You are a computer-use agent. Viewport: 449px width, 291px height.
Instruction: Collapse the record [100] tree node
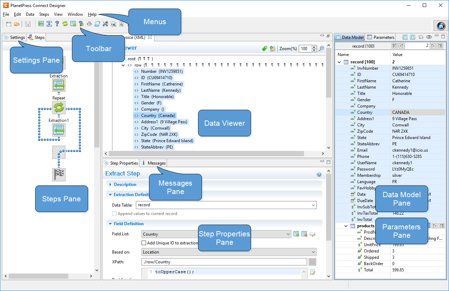click(339, 62)
